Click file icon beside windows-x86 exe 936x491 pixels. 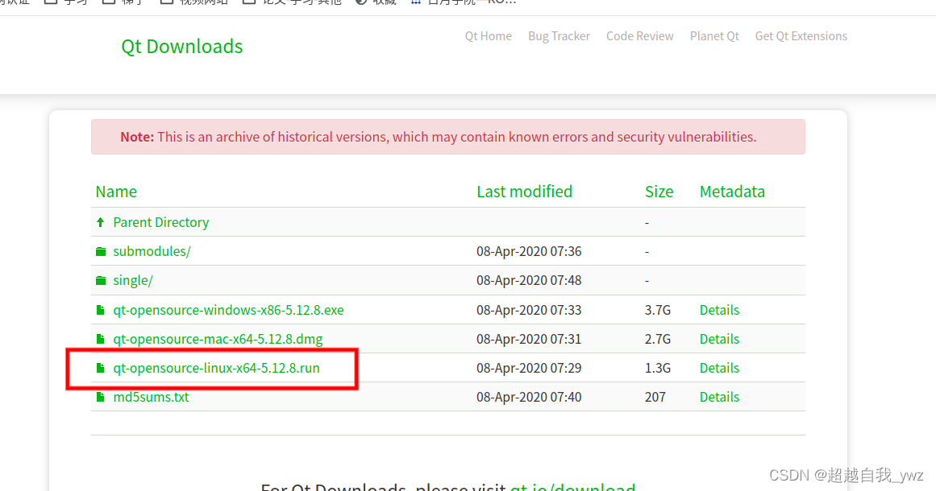point(100,310)
